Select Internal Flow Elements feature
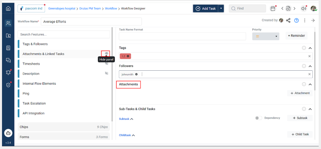The width and height of the screenshot is (321, 149). pyautogui.click(x=39, y=83)
